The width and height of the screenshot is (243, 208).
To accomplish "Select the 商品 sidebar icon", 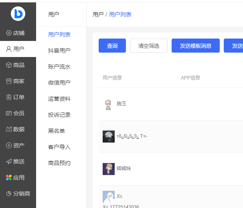I will [x=9, y=65].
